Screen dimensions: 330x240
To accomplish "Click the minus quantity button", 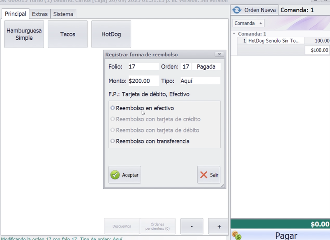I will pos(192,226).
